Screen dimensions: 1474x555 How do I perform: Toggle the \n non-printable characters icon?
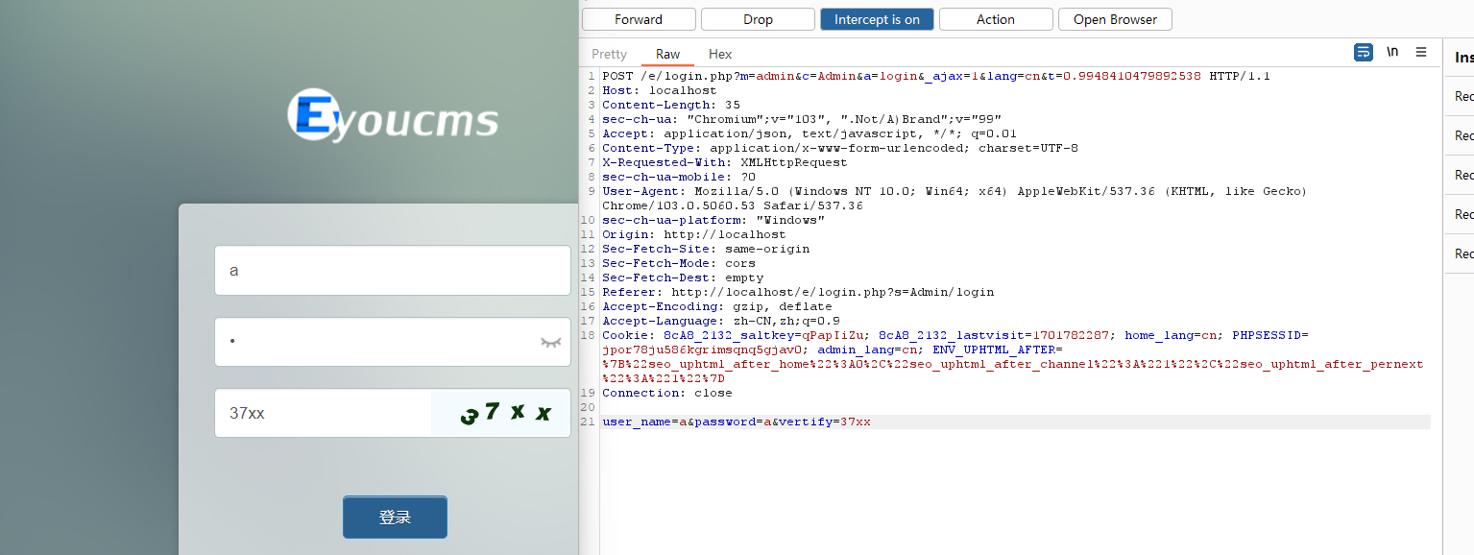[1392, 53]
